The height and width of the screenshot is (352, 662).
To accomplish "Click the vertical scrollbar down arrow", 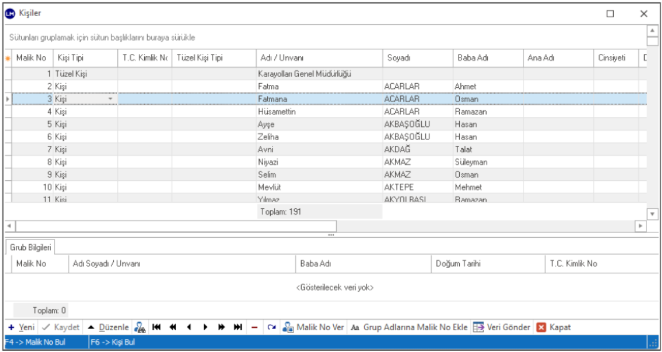I will (x=652, y=213).
